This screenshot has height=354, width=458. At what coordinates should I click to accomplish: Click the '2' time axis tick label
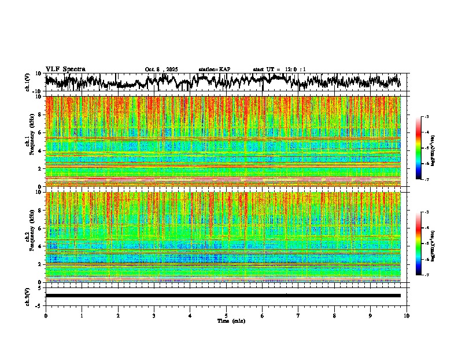[x=118, y=316]
